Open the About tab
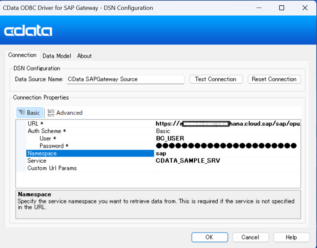This screenshot has width=317, height=248. point(84,56)
